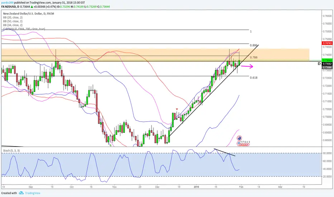334x197 pixels.
Task: Click the New Zealand flag event icon
Action: (x=239, y=138)
